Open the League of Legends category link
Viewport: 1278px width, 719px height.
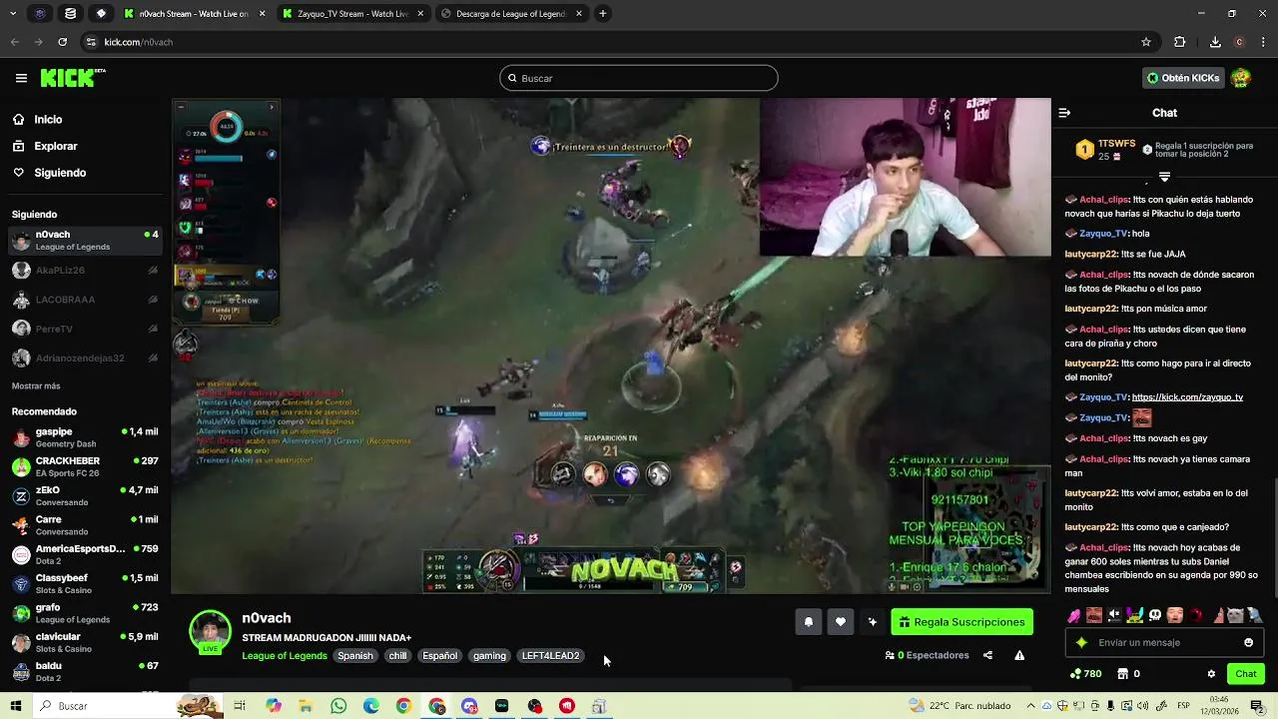[285, 656]
